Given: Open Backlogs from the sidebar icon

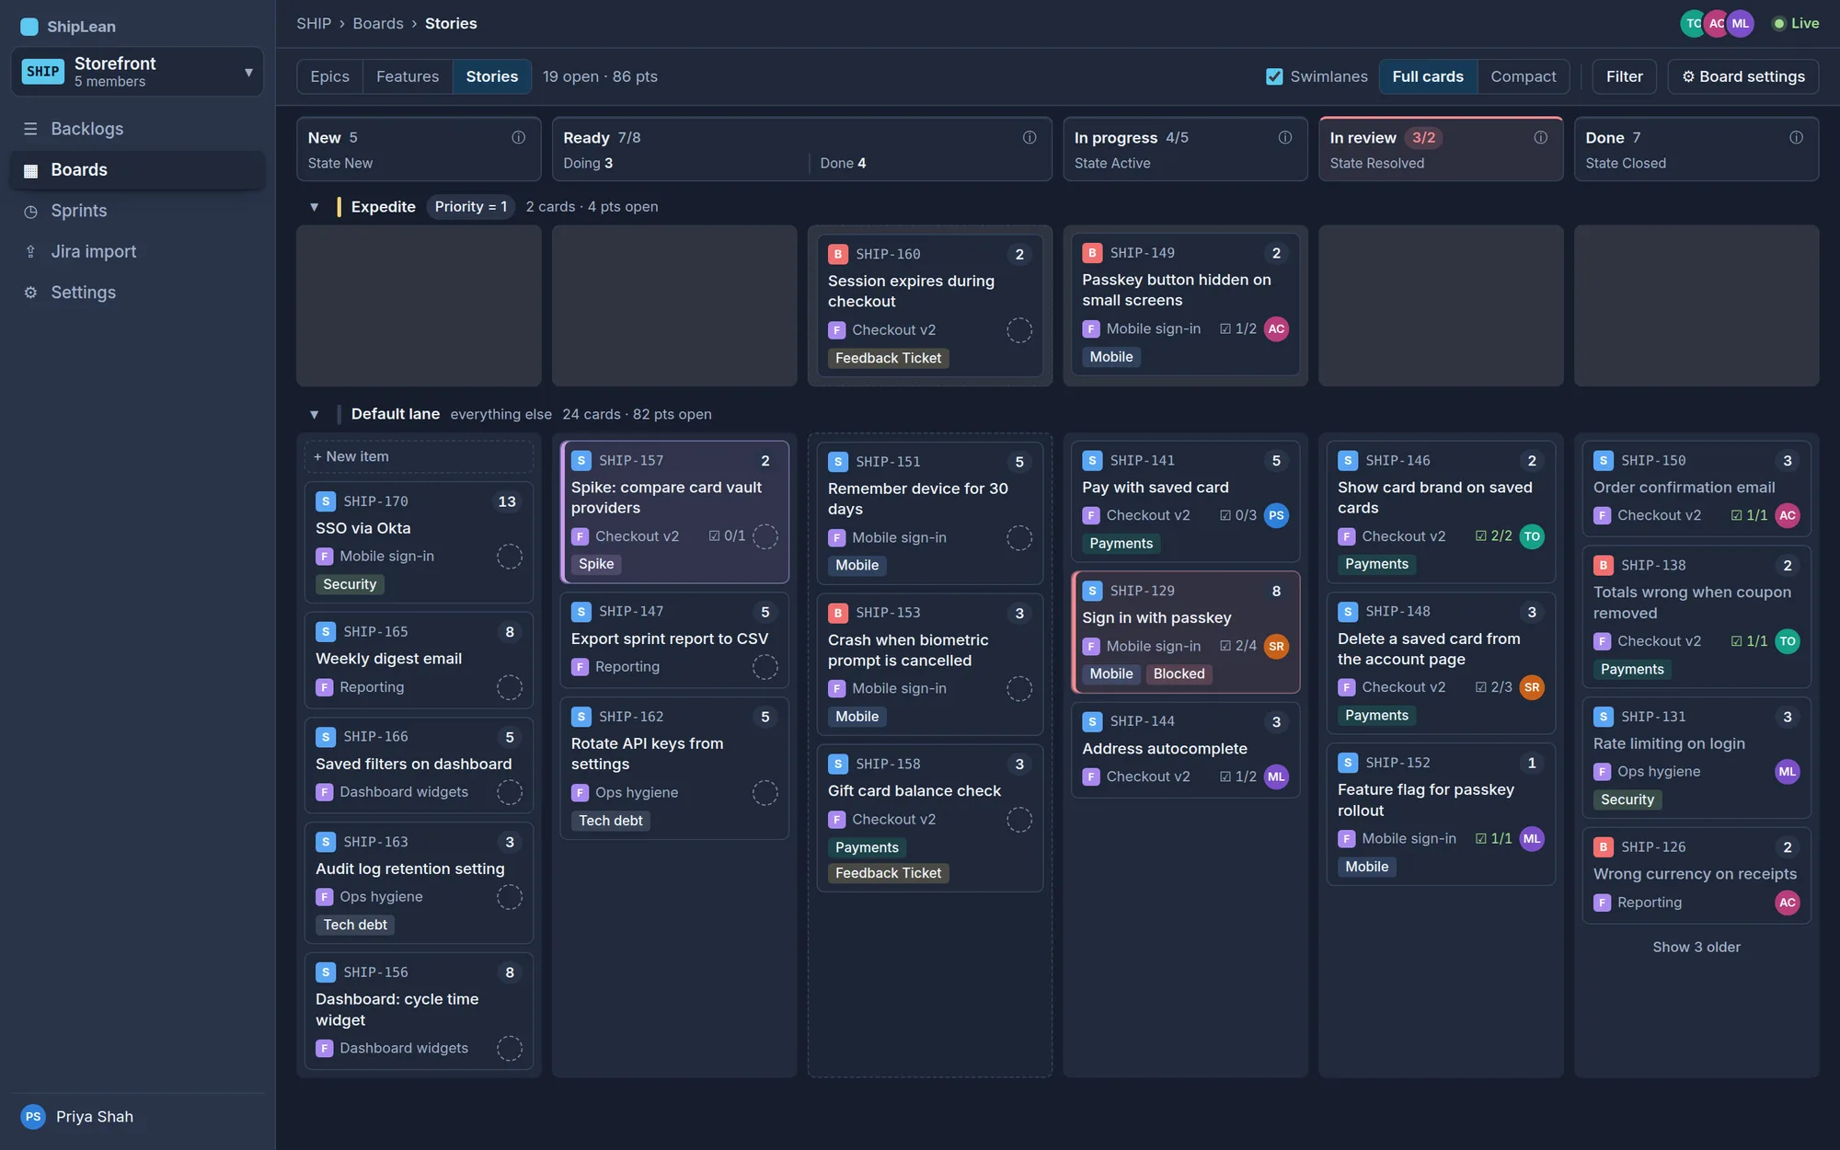Looking at the screenshot, I should (30, 129).
